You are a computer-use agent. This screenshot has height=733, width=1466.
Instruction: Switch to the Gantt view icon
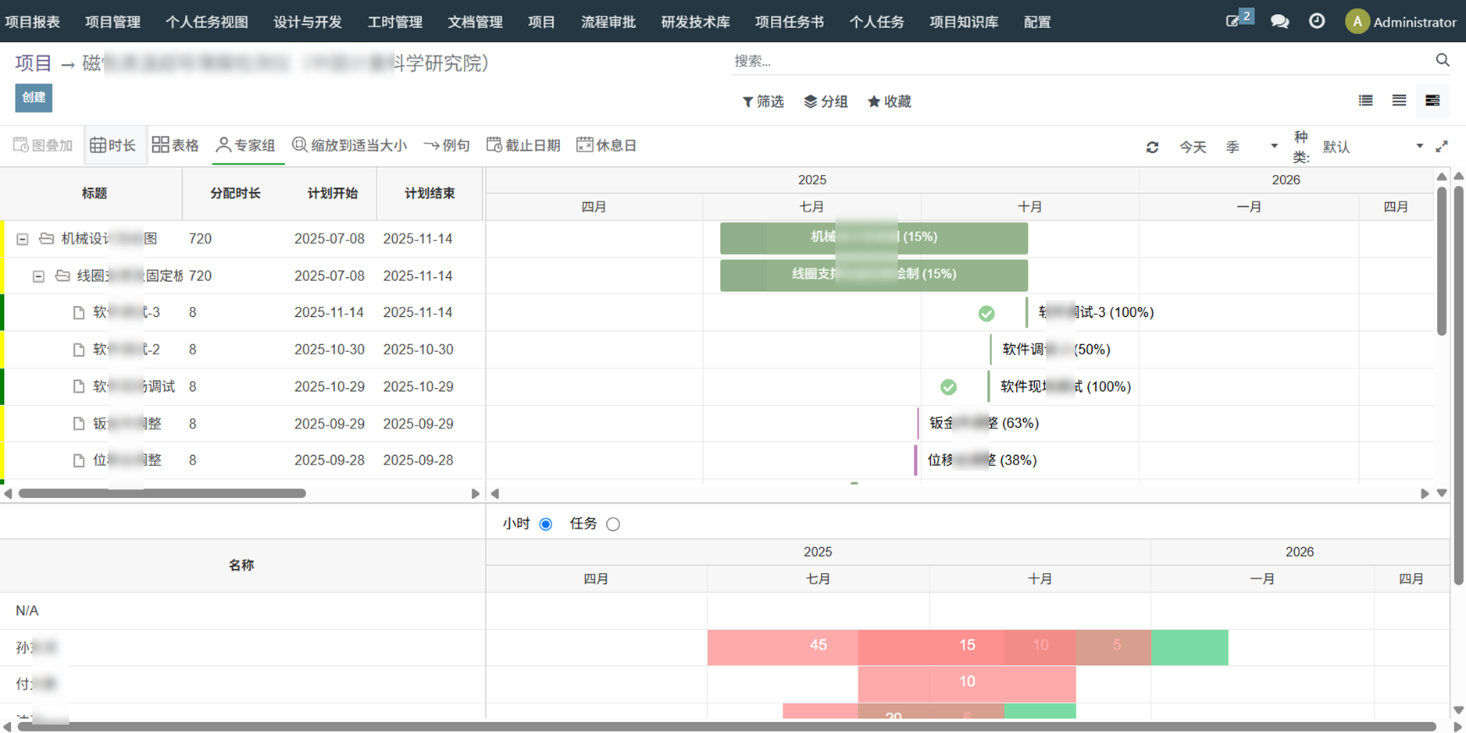[1432, 101]
